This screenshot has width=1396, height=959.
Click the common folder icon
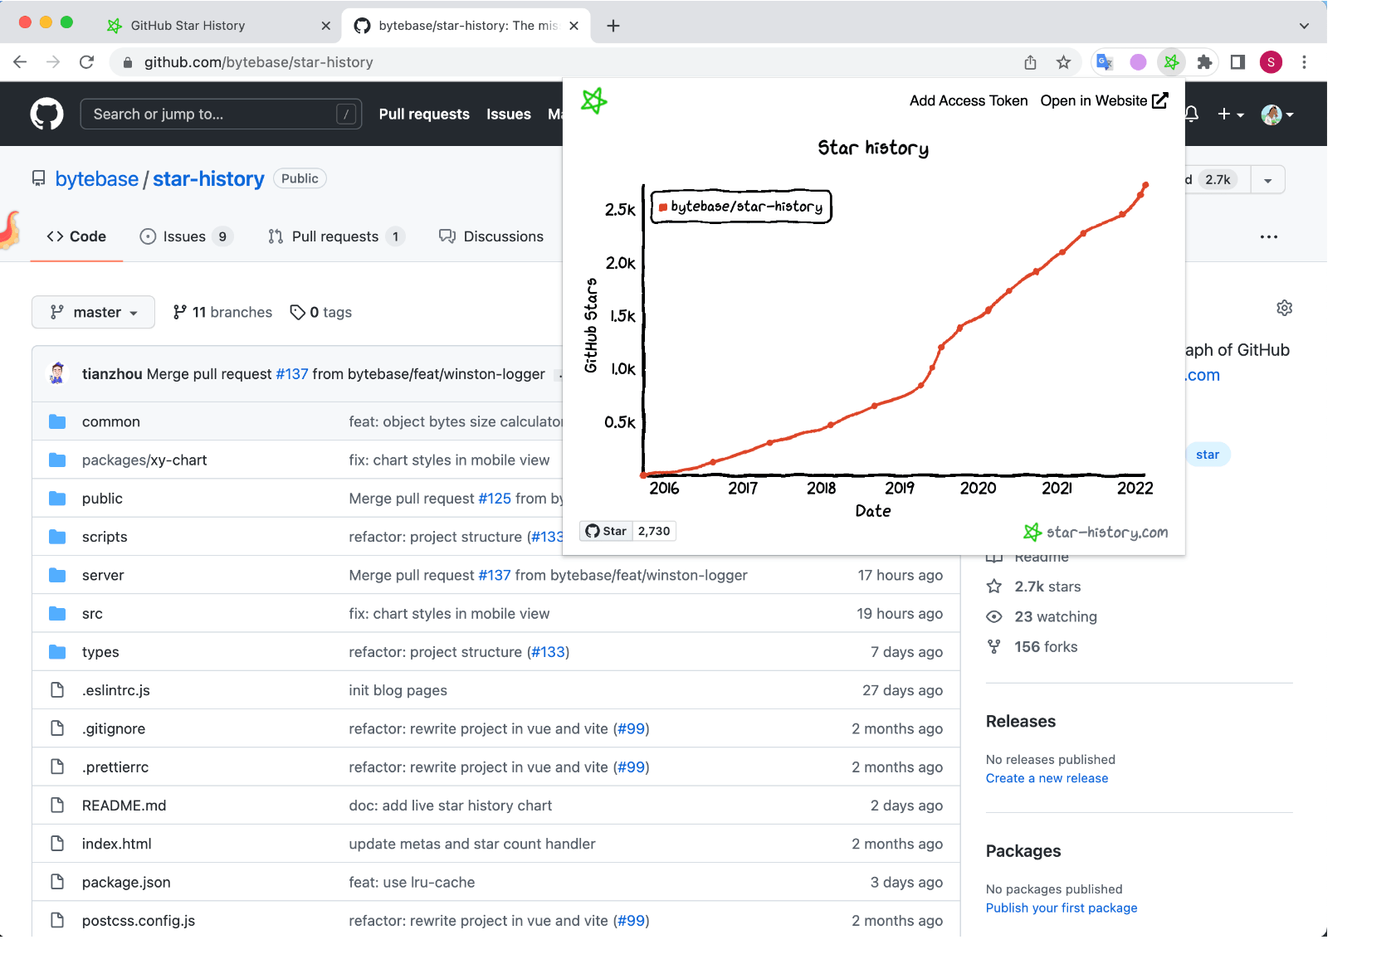point(57,421)
